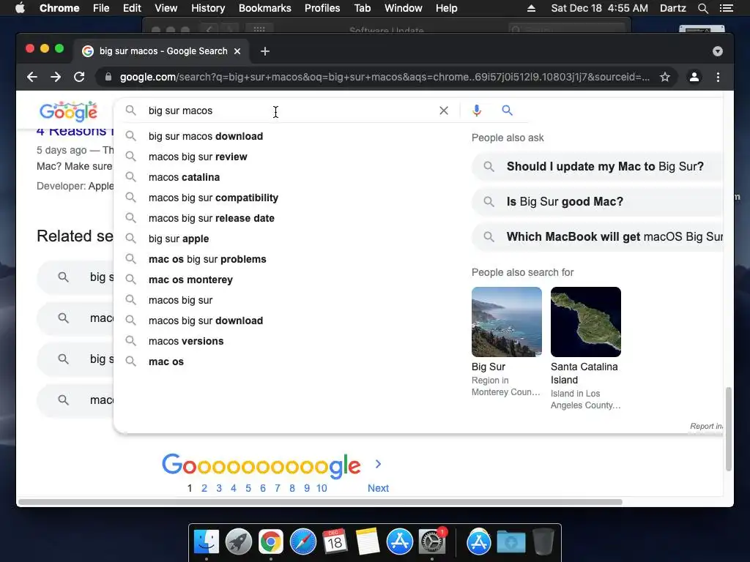This screenshot has width=750, height=562.
Task: Open Chrome's three-dot menu
Action: 718,77
